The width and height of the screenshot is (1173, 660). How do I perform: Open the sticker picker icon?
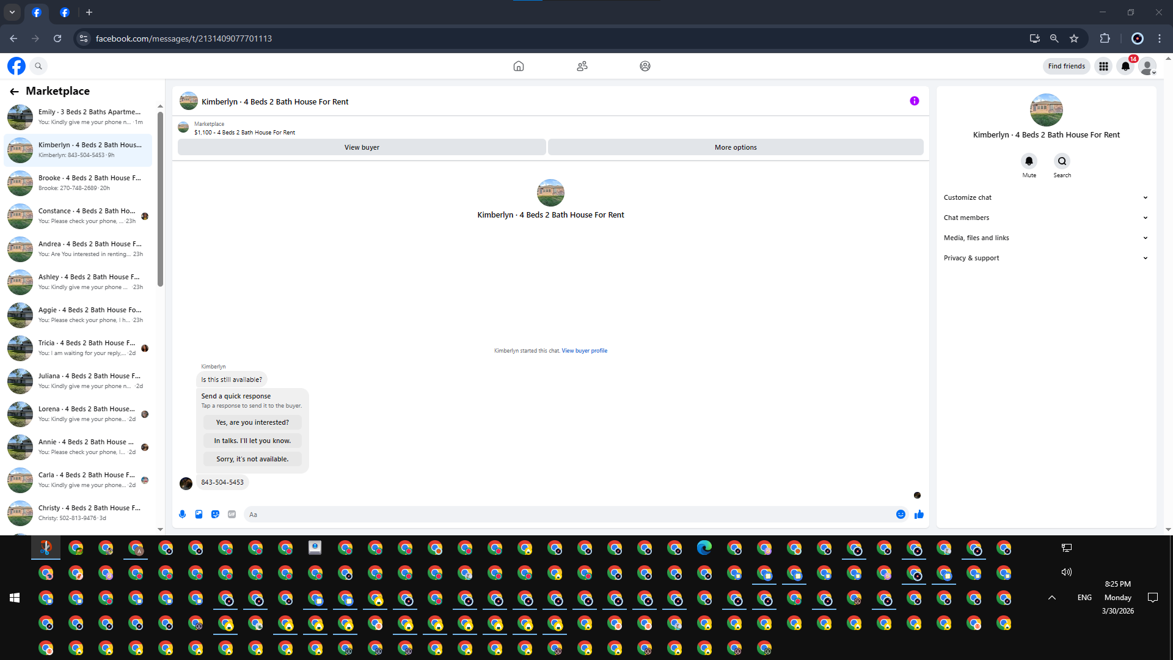pos(215,515)
